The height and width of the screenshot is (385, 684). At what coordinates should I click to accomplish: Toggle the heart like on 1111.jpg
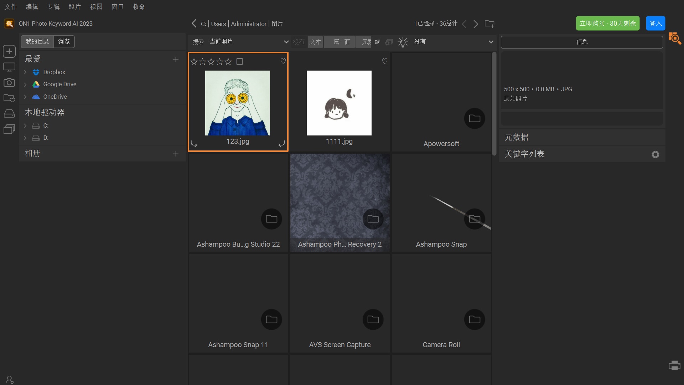(385, 61)
